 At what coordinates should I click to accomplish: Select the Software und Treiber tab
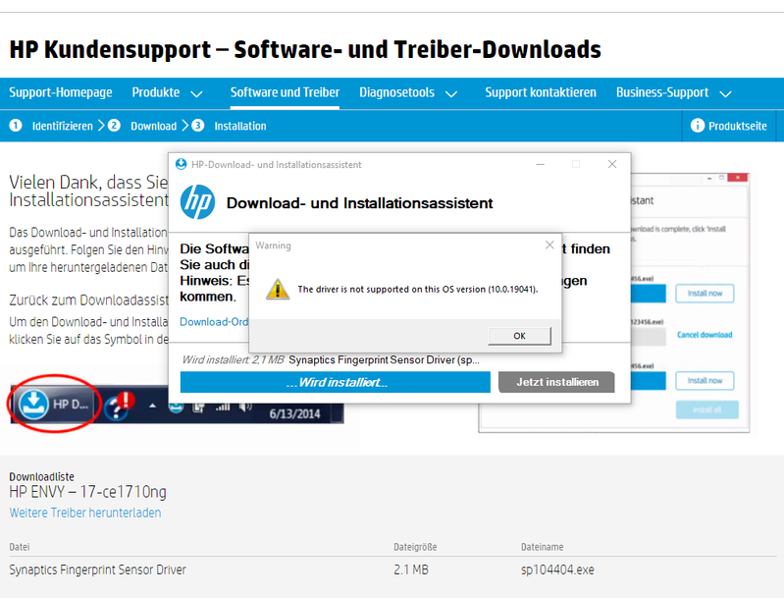pyautogui.click(x=285, y=92)
